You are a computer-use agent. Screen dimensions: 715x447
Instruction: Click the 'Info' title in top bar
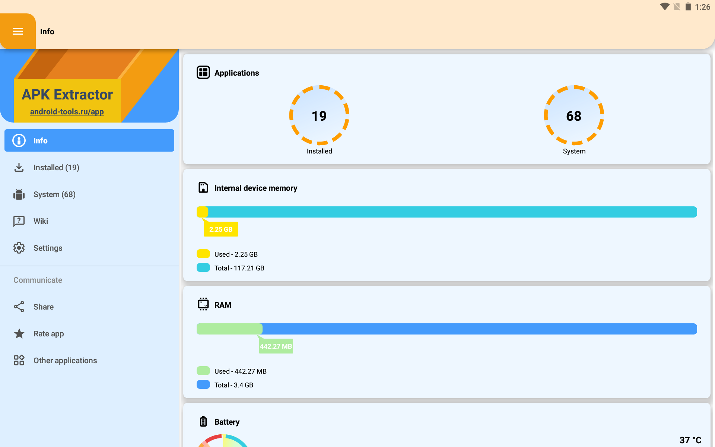coord(47,31)
